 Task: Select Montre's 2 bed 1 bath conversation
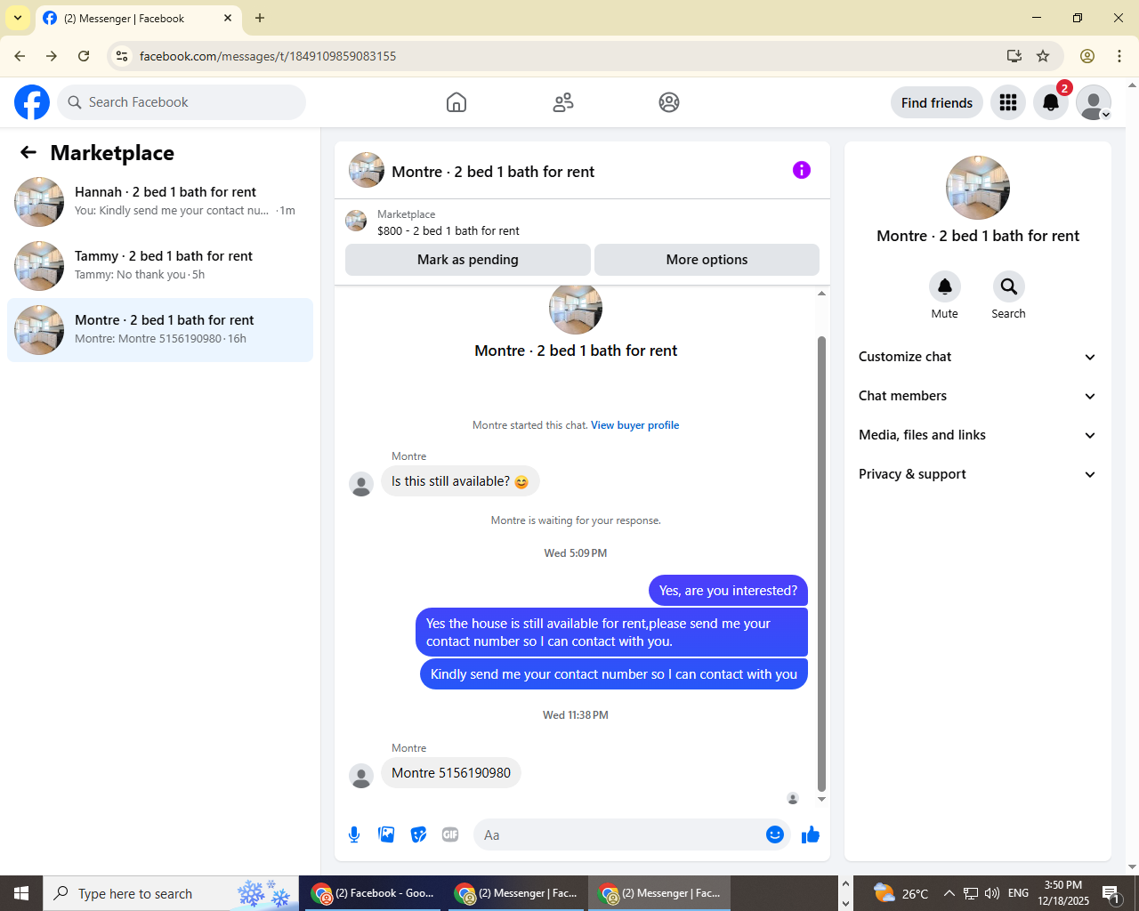160,330
